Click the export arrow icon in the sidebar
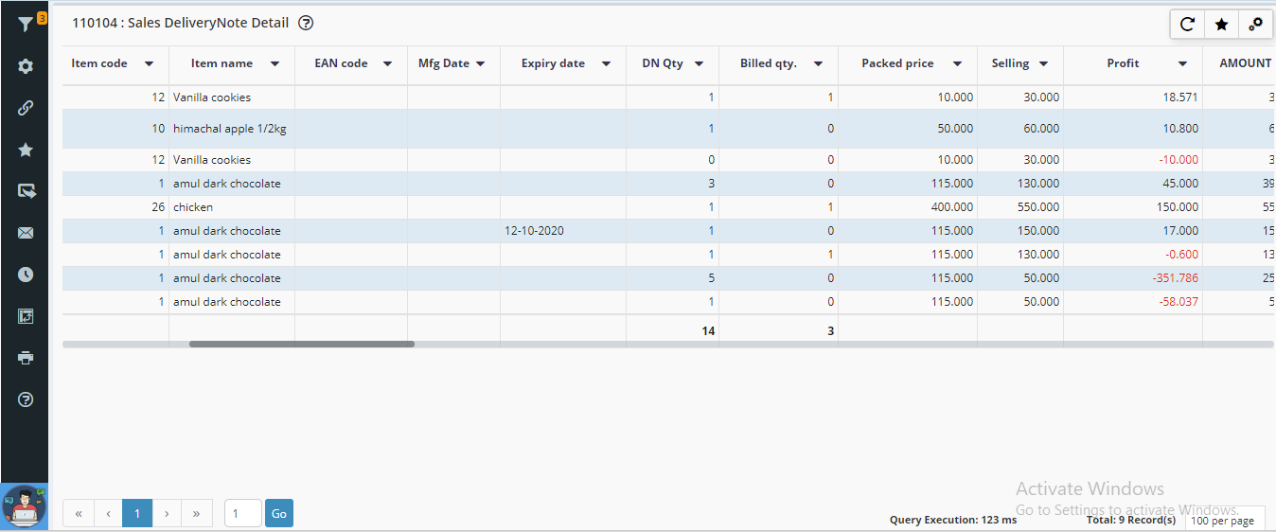Image resolution: width=1276 pixels, height=532 pixels. 26,191
